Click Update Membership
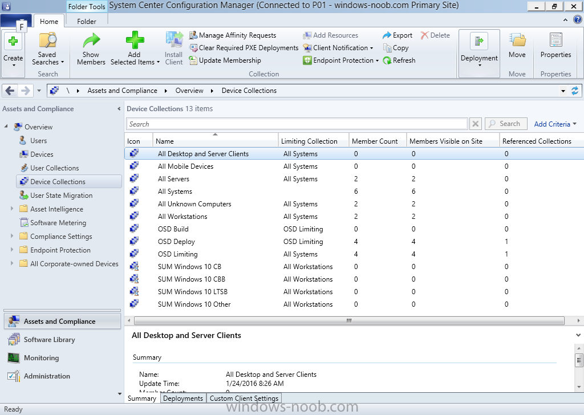The width and height of the screenshot is (584, 415). click(x=225, y=60)
